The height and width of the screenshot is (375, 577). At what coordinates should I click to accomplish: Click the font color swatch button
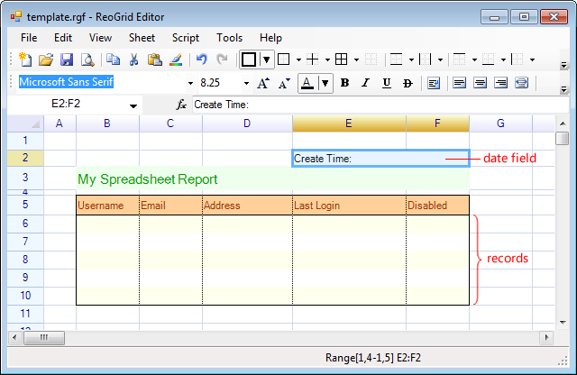(x=307, y=83)
